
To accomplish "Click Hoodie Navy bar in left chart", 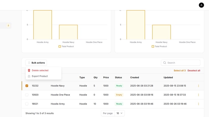I will tap(68, 32).
